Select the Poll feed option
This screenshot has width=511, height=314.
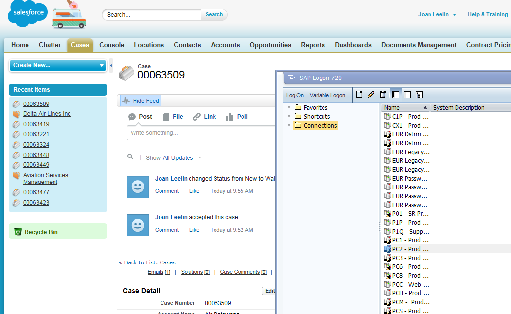237,117
